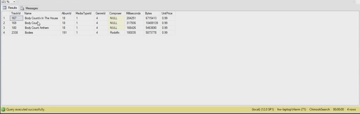This screenshot has width=360, height=114.
Task: Click the 'Rodolfo' composer cell
Action: pos(115,33)
